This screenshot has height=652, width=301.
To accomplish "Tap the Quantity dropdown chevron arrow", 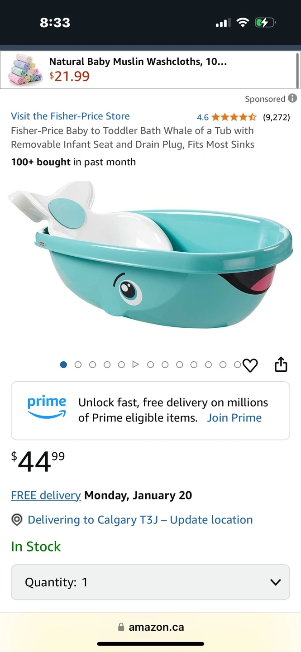I will [x=275, y=582].
